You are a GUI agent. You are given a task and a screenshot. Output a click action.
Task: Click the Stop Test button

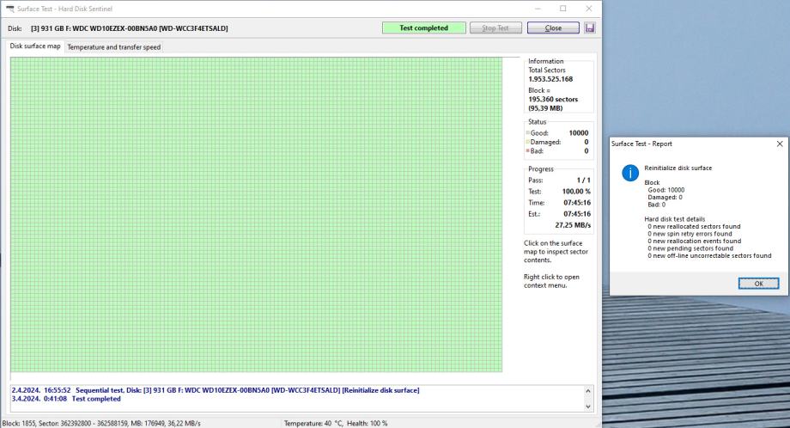(495, 28)
